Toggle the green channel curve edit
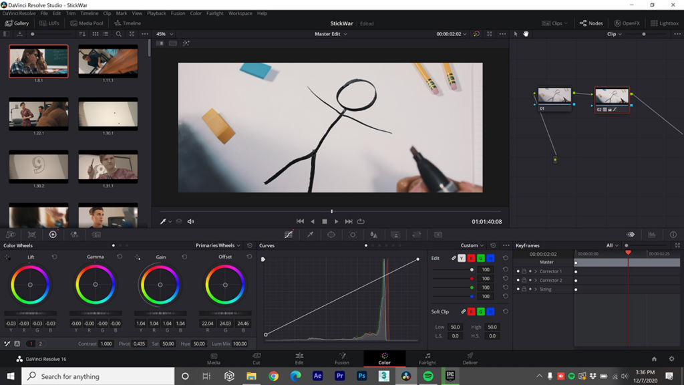 click(x=481, y=259)
